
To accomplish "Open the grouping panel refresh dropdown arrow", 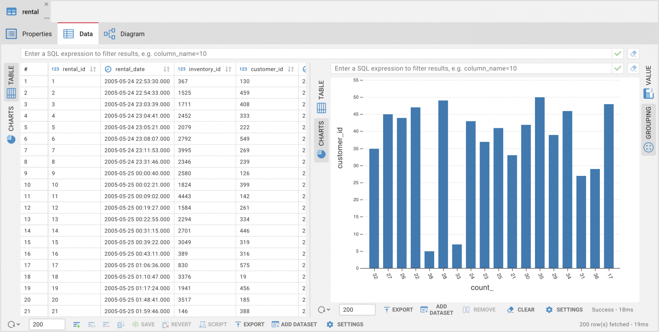I will 329,310.
